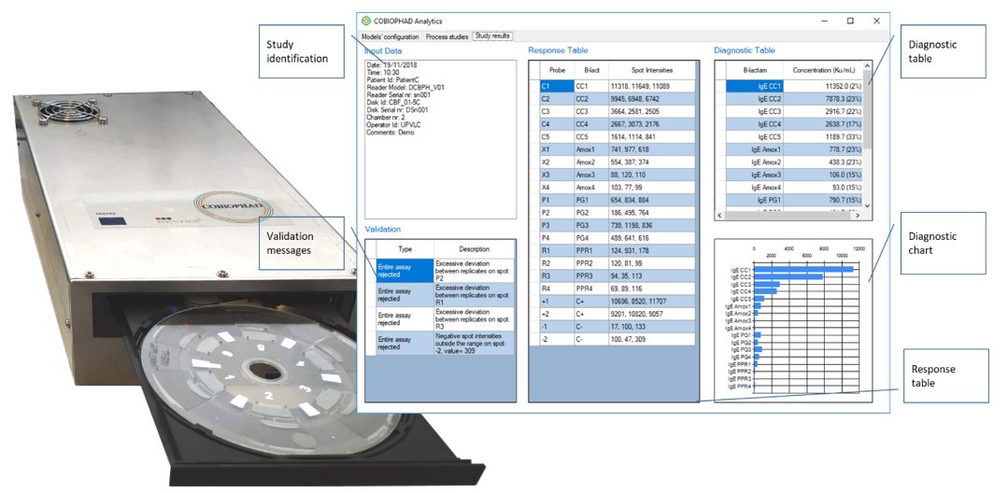1008x493 pixels.
Task: Click spot intensities 9945, 6948, 6742
Action: click(x=651, y=98)
